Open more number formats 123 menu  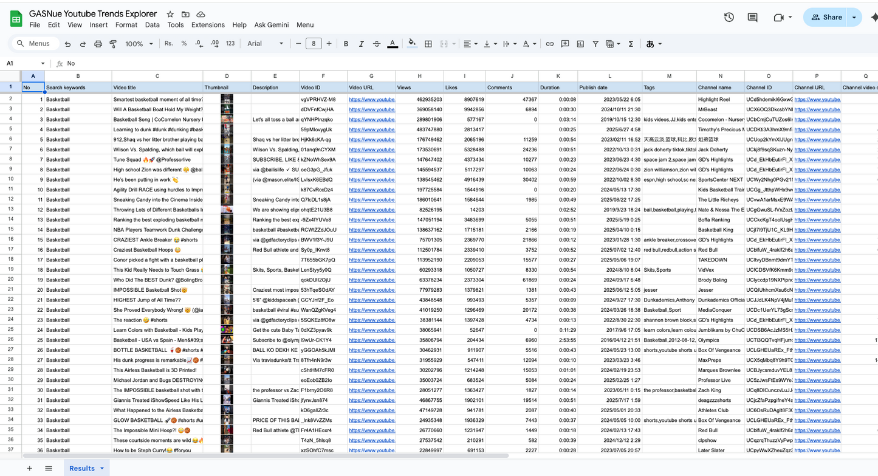coord(230,44)
